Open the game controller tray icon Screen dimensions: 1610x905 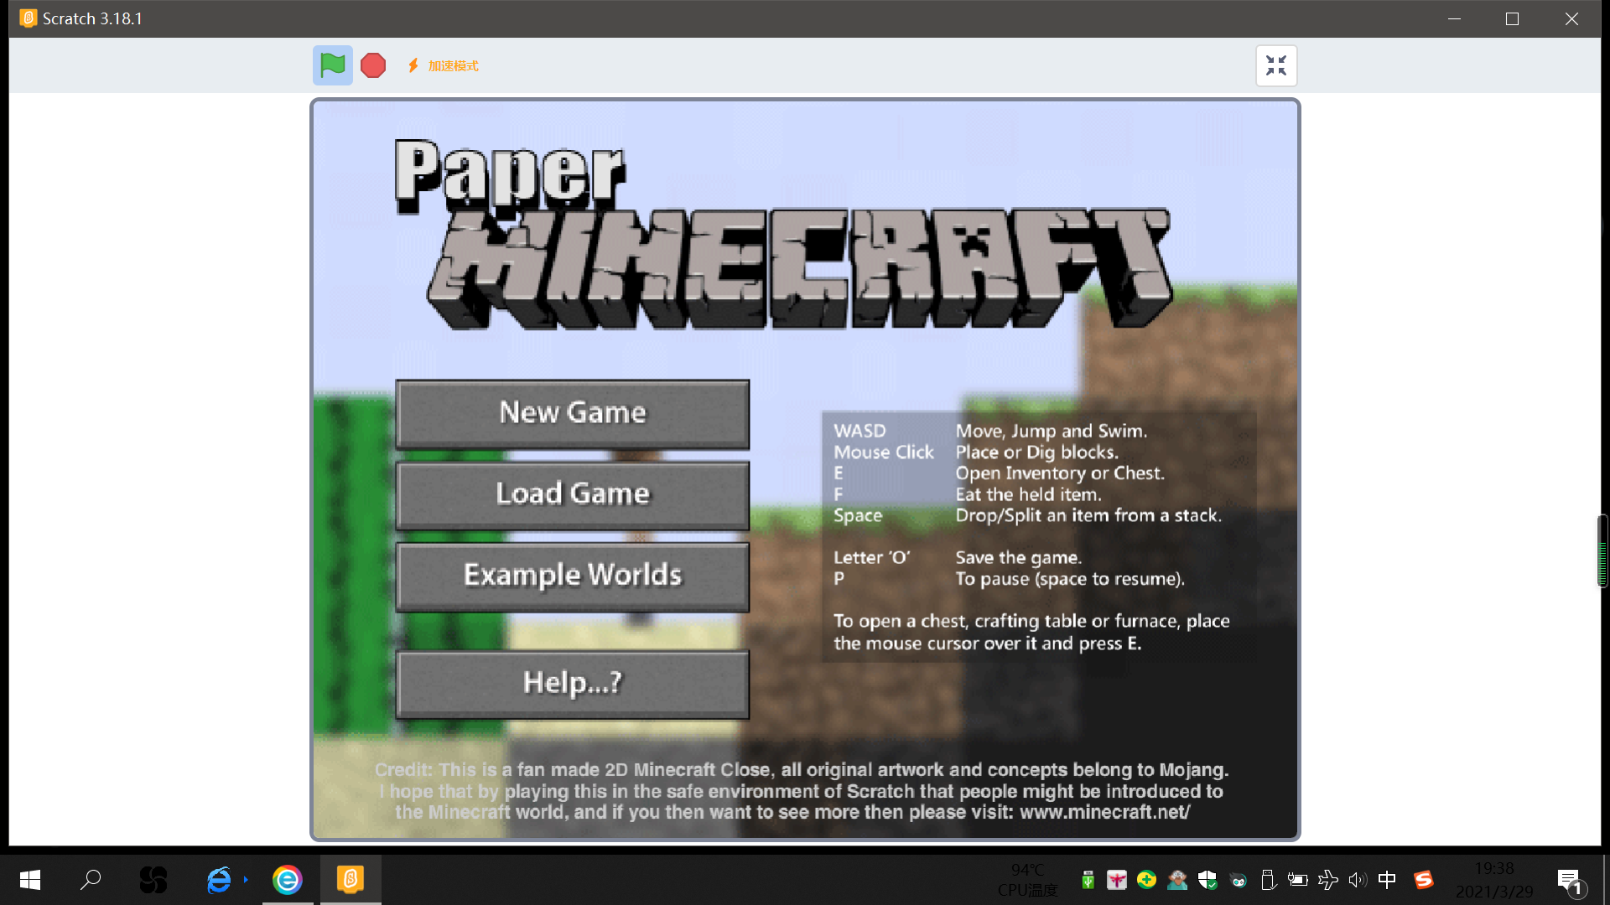point(1238,880)
